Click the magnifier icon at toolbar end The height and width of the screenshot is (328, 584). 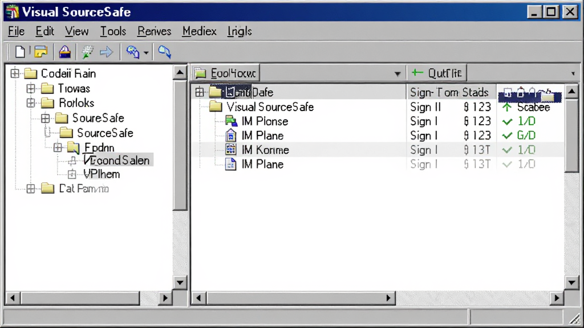164,52
